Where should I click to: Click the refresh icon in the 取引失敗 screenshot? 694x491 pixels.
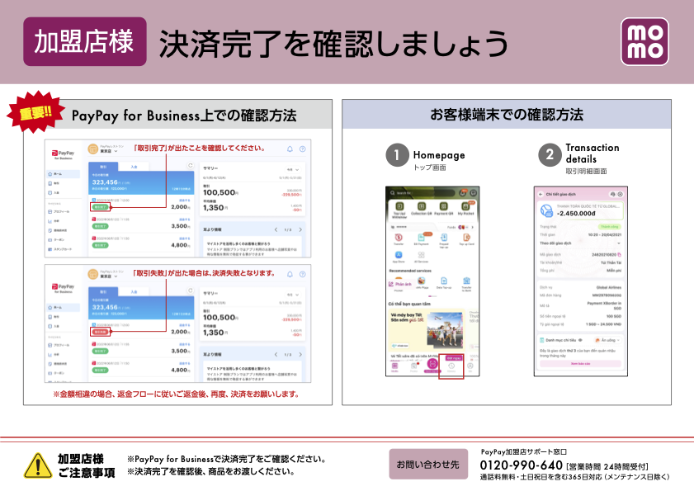pos(191,290)
